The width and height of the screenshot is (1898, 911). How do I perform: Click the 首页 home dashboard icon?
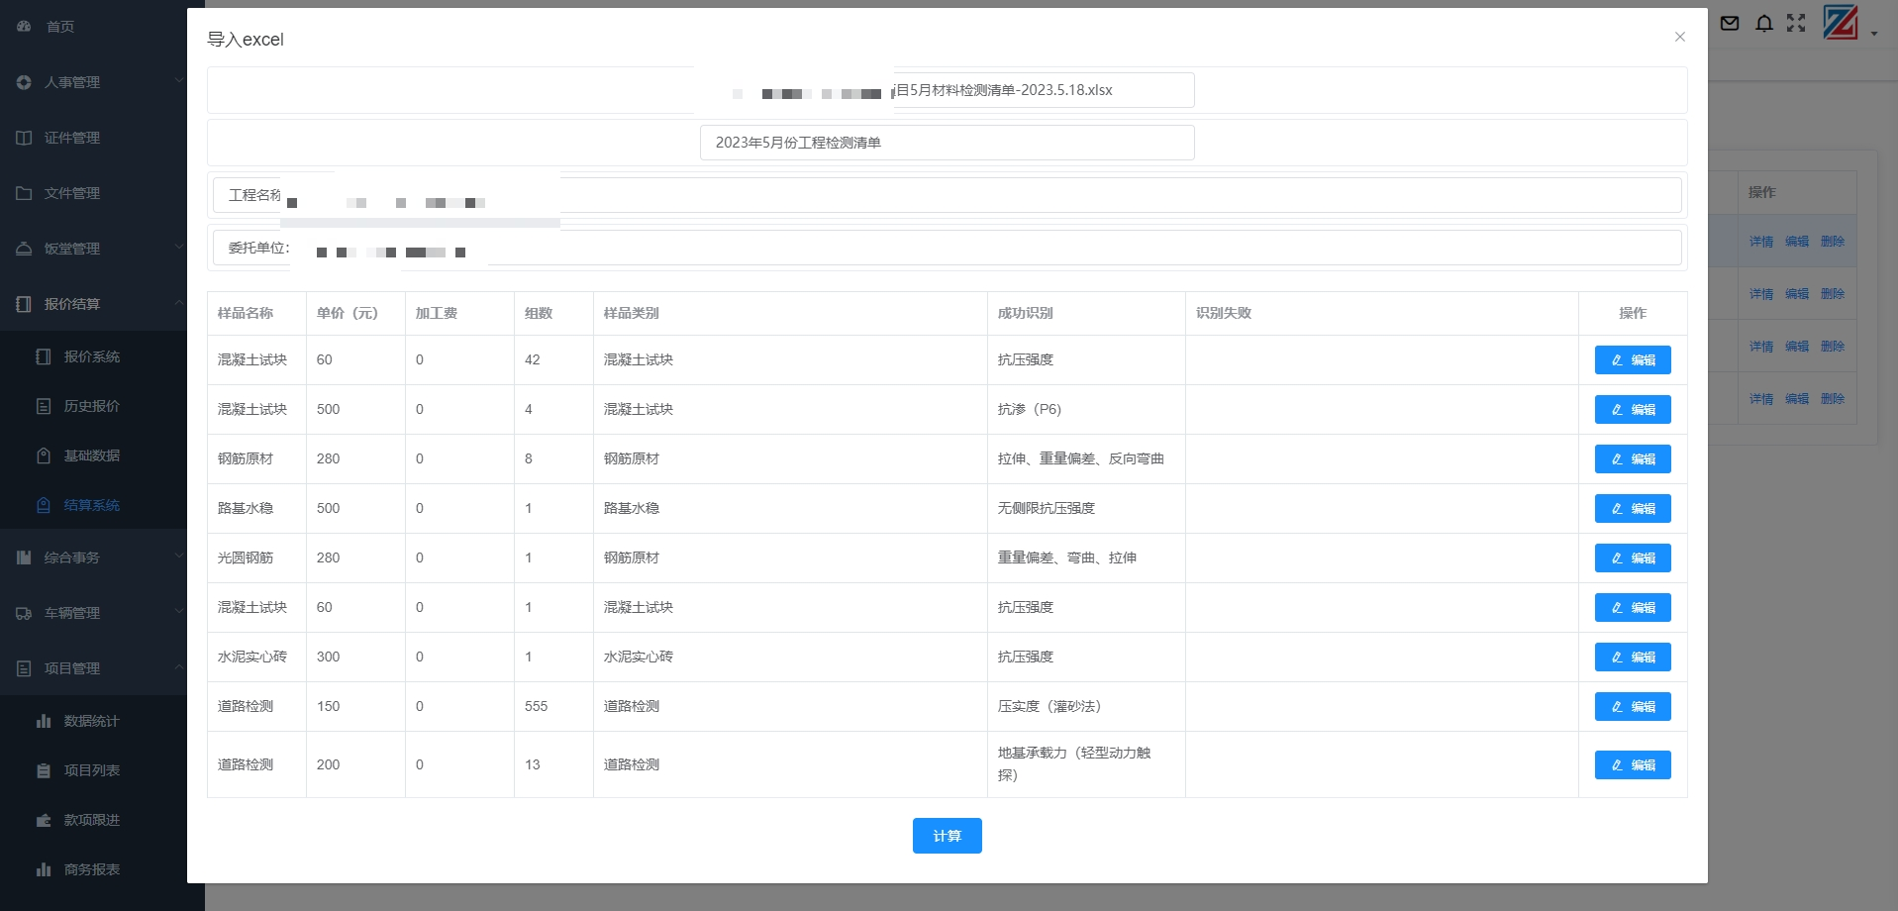(24, 27)
